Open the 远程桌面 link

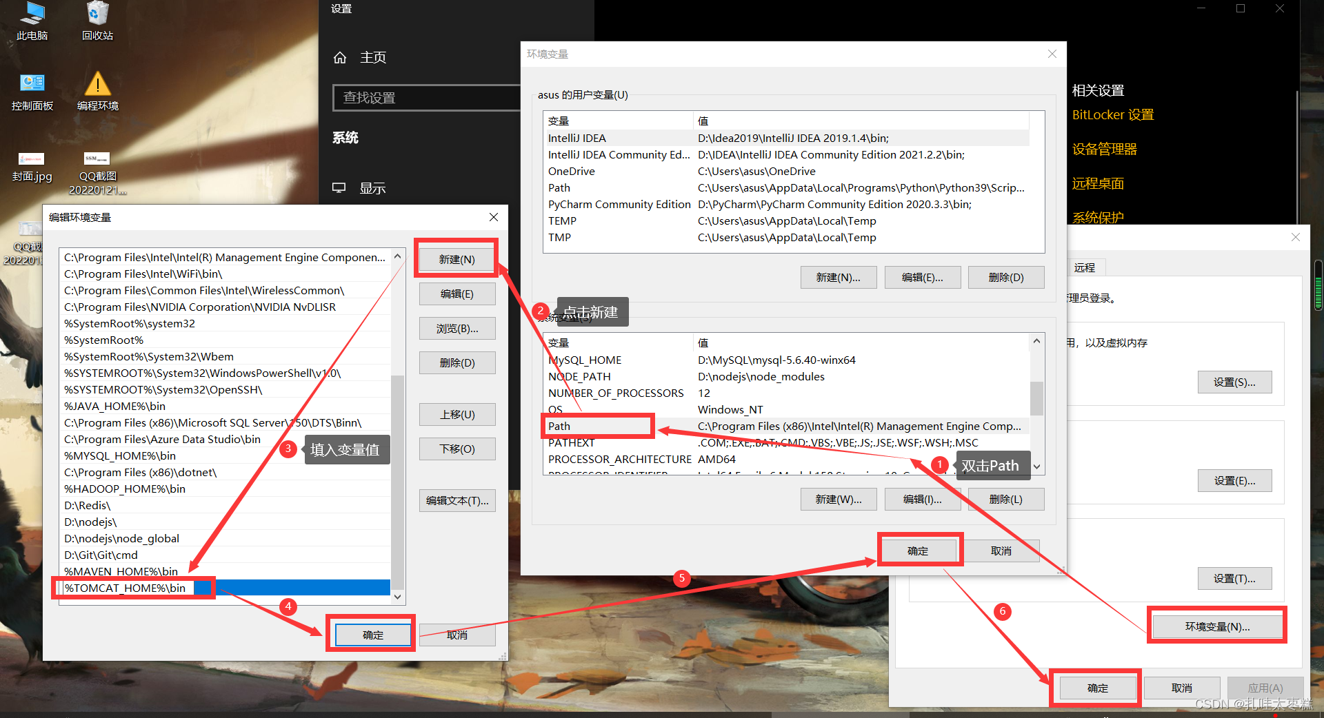(1098, 184)
